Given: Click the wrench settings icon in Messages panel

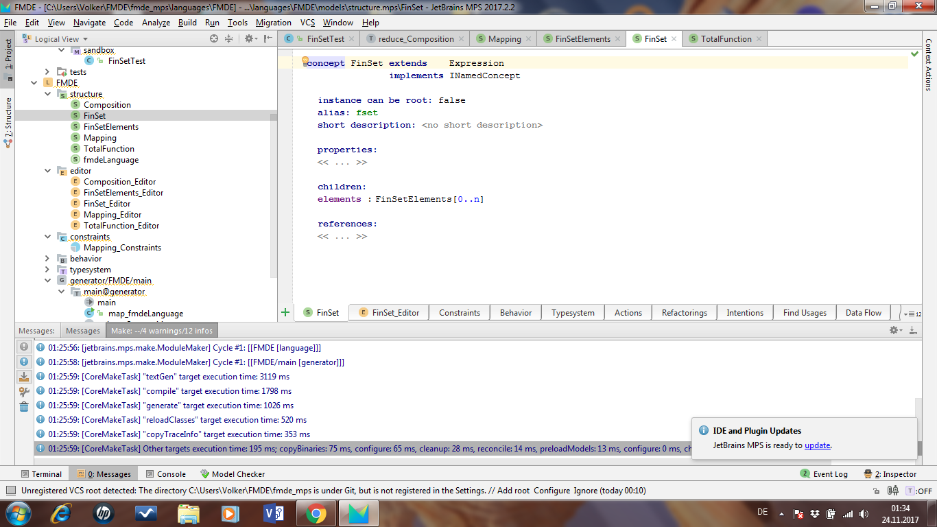Looking at the screenshot, I should [24, 392].
